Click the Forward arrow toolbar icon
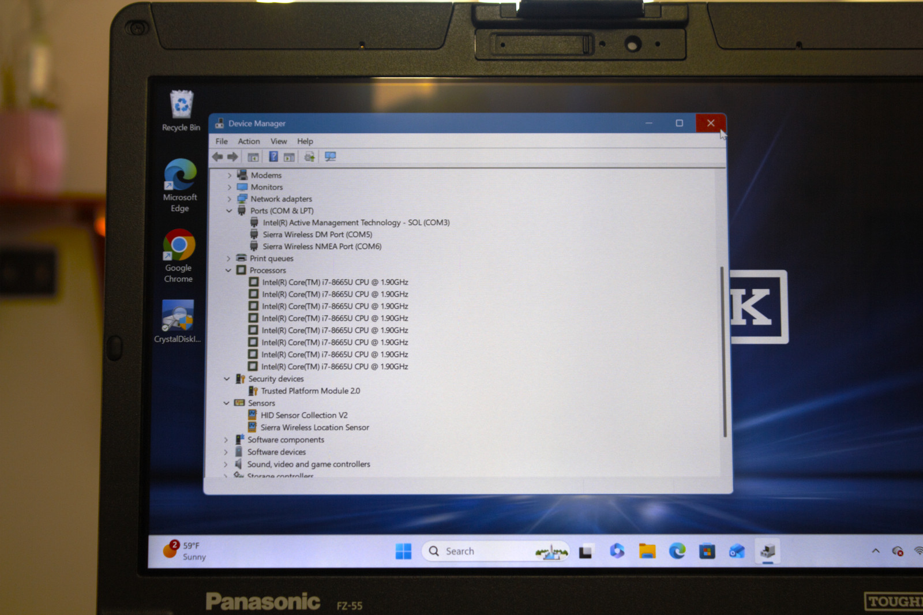923x615 pixels. point(232,157)
